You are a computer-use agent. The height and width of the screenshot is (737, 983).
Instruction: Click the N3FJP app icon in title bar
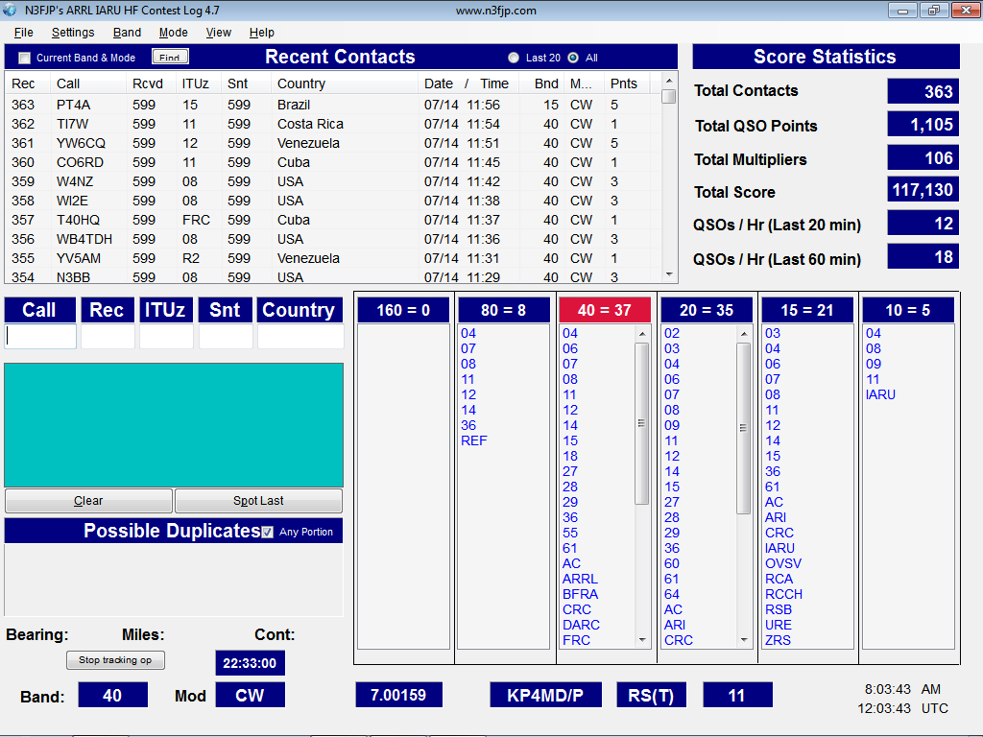click(12, 10)
